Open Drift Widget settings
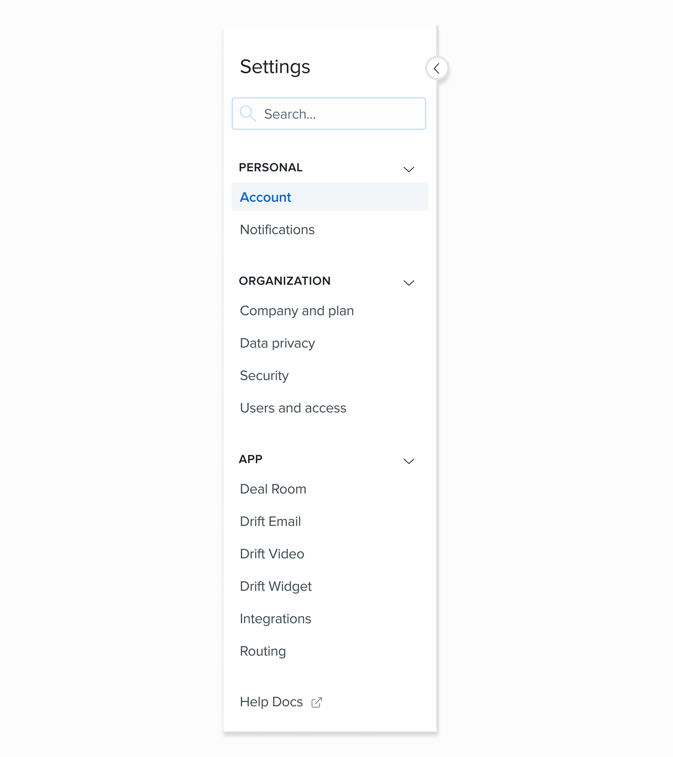This screenshot has height=757, width=673. (x=275, y=586)
